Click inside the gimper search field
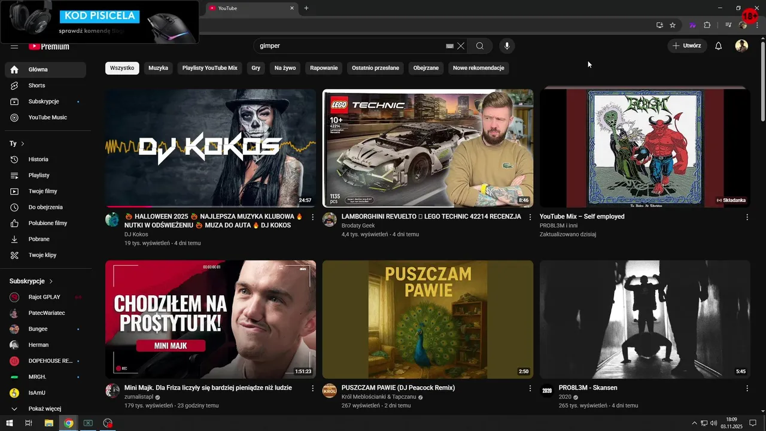This screenshot has height=431, width=766. click(x=350, y=46)
